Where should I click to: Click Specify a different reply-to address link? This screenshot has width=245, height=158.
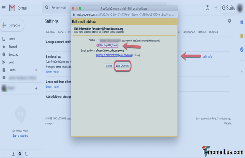(114, 55)
